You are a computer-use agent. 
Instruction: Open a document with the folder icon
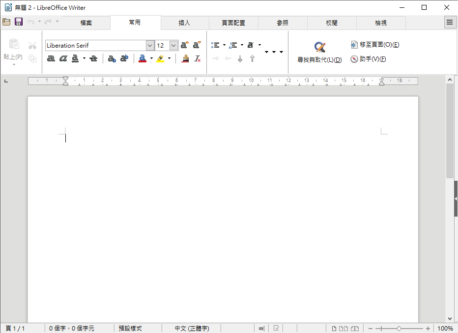pyautogui.click(x=6, y=22)
